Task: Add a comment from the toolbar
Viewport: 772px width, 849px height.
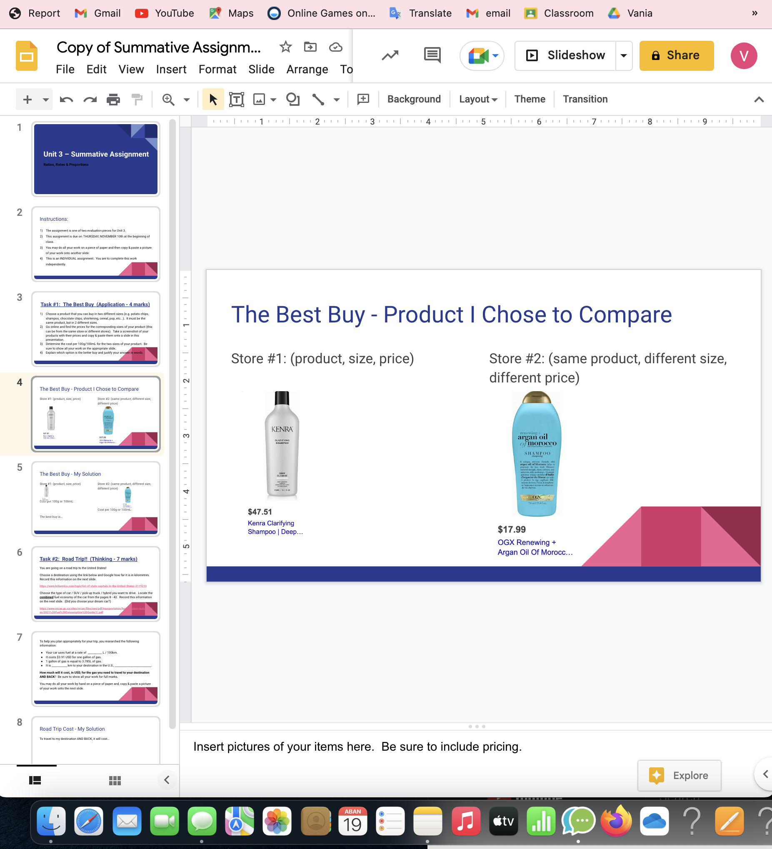Action: [363, 100]
